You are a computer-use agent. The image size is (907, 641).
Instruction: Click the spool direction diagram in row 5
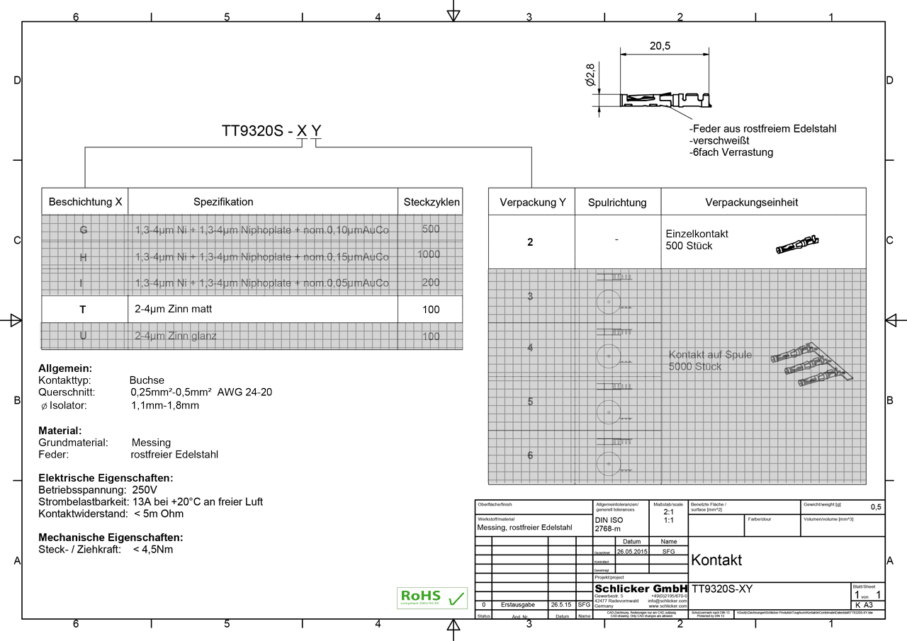[x=614, y=403]
